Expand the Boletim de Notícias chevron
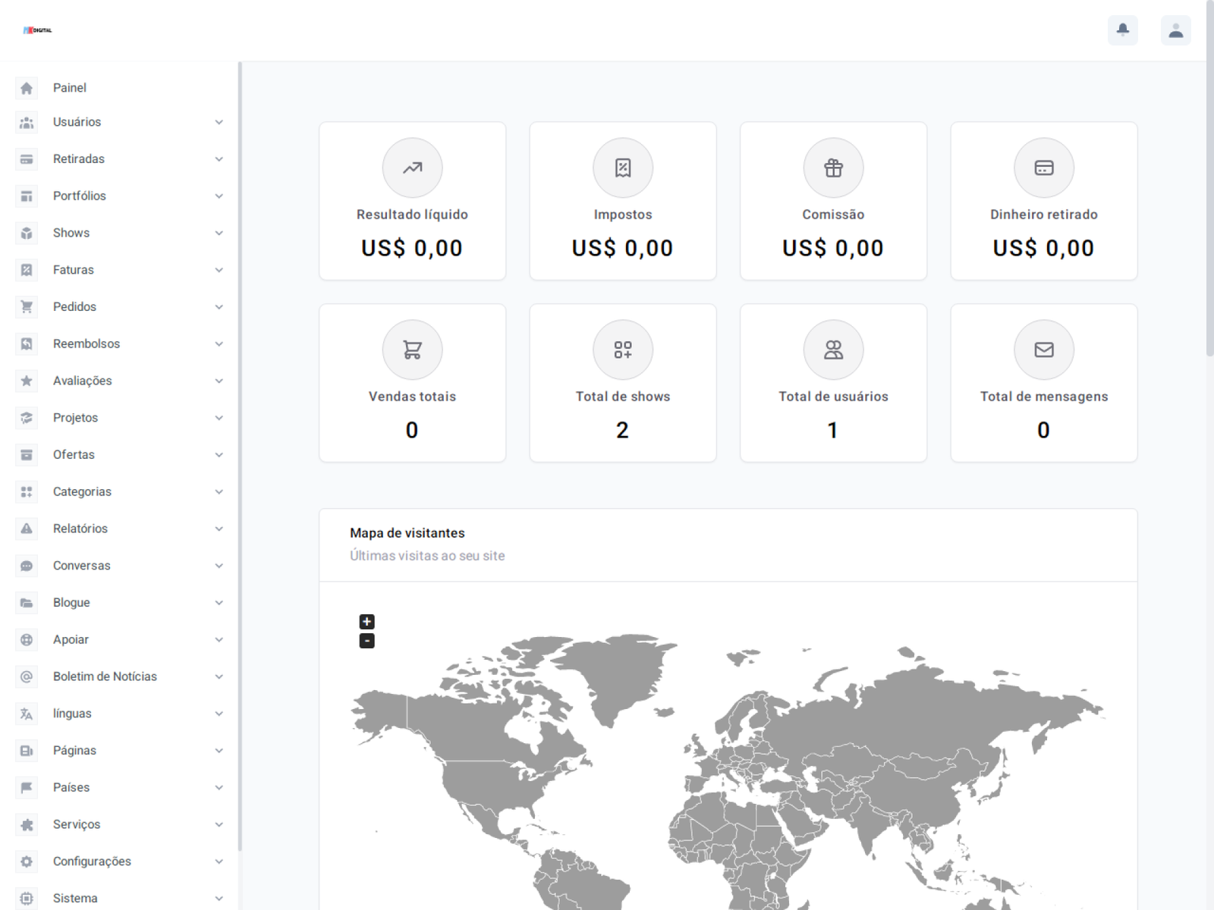The width and height of the screenshot is (1214, 910). click(x=219, y=676)
